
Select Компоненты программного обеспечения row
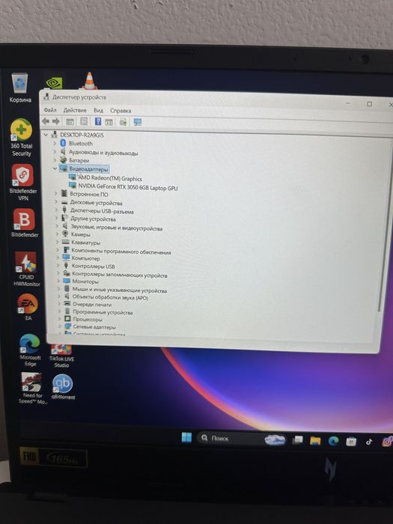(121, 252)
